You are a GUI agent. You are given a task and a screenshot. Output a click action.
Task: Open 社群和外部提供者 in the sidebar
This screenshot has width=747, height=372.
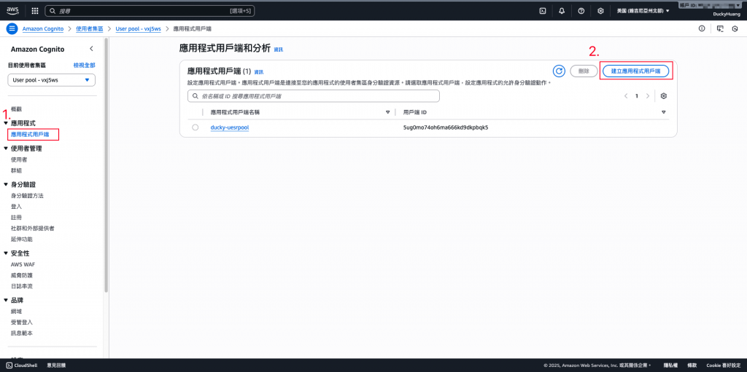pyautogui.click(x=32, y=229)
